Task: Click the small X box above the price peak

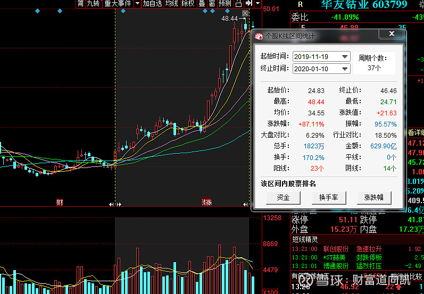Action: [x=245, y=13]
